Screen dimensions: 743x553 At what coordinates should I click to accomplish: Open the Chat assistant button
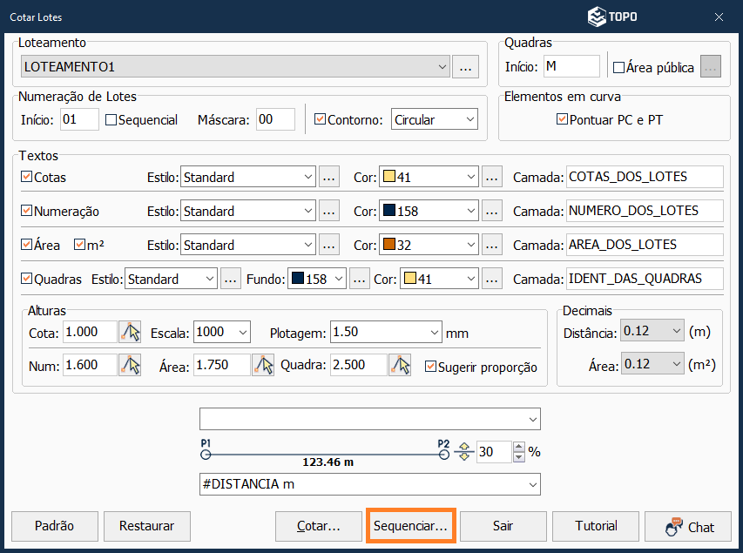tap(688, 526)
